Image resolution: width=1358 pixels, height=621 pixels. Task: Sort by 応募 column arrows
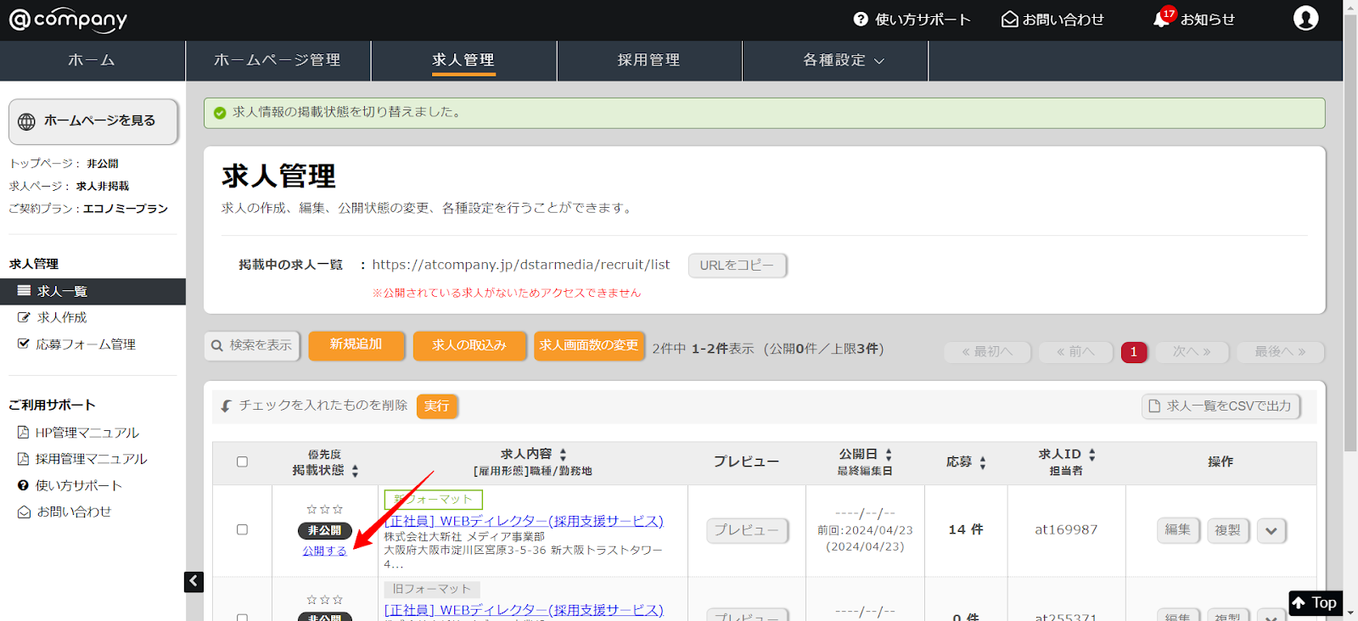[x=983, y=462]
